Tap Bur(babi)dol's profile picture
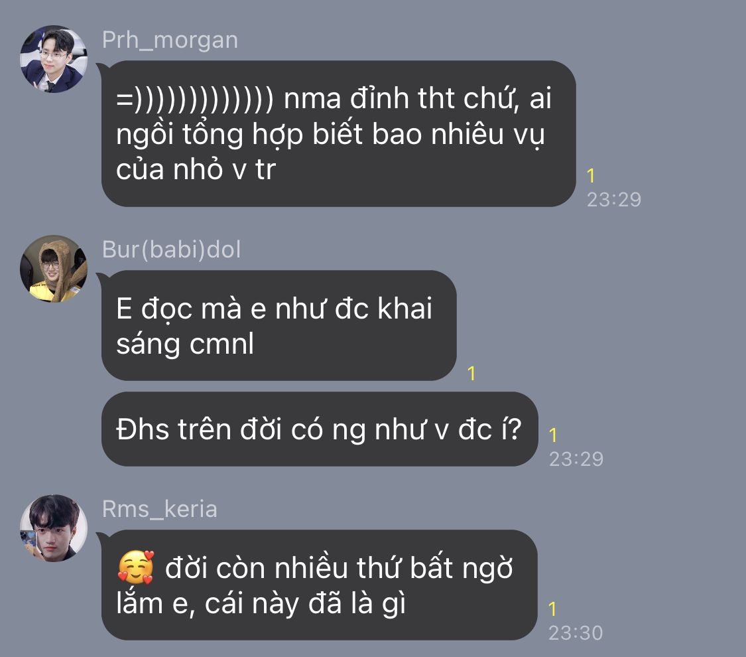Image resolution: width=746 pixels, height=657 pixels. (x=54, y=269)
